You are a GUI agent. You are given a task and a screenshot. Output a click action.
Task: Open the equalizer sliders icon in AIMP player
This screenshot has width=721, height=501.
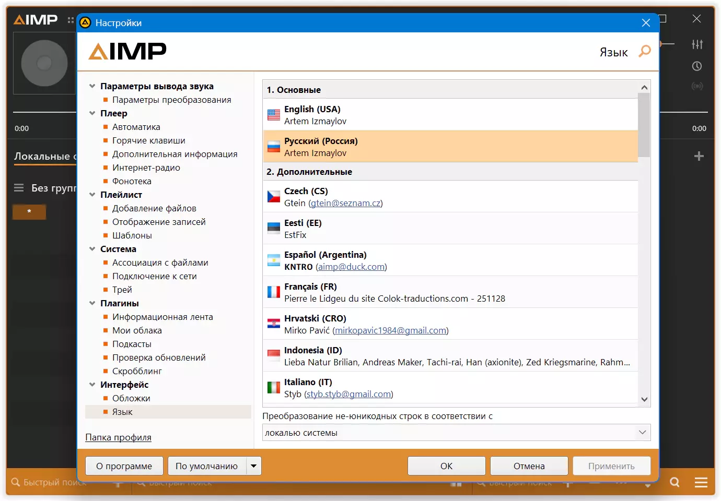(697, 44)
